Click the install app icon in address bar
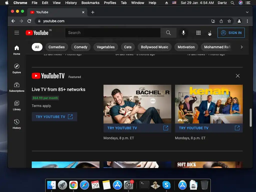Image resolution: width=256 pixels, height=192 pixels. tap(213, 21)
